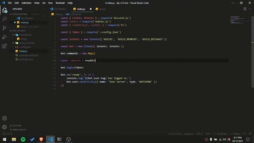This screenshot has width=254, height=143.
Task: Open the Run menu
Action: tap(50, 3)
